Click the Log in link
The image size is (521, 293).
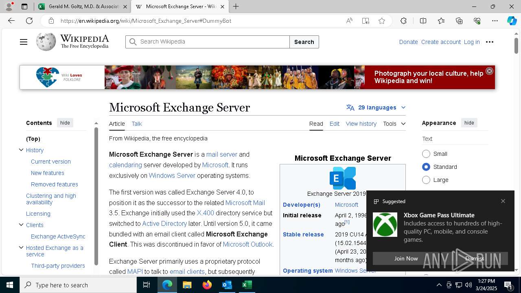click(x=472, y=42)
